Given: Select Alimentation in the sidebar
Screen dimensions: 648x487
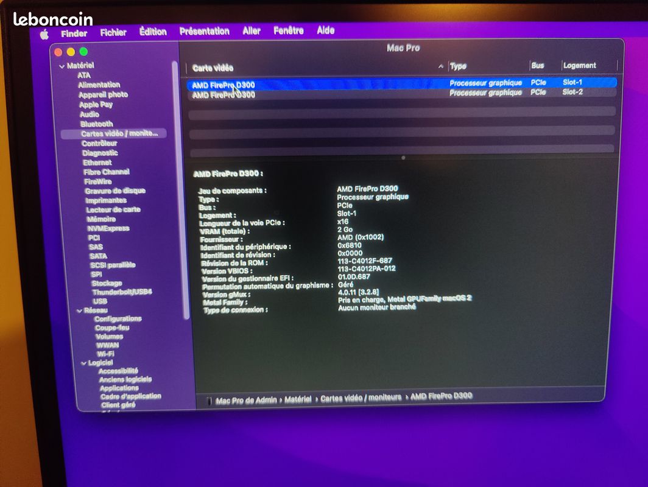Looking at the screenshot, I should click(x=99, y=85).
